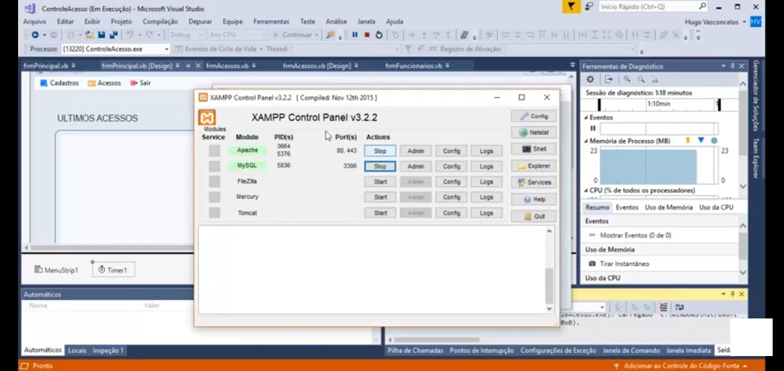Open the Depurar menu

(x=200, y=22)
